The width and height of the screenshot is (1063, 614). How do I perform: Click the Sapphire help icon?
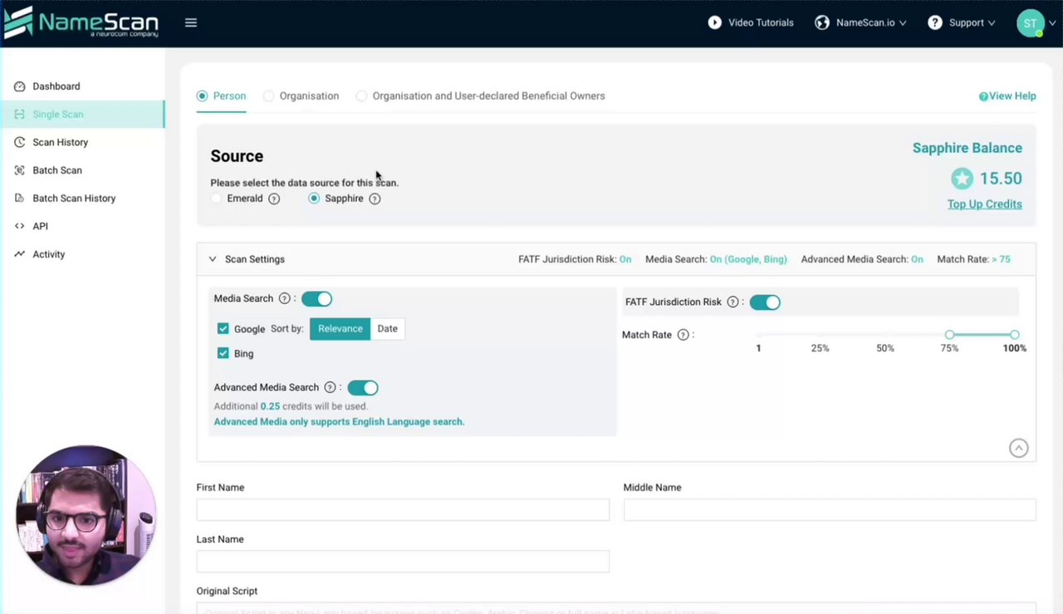tap(375, 199)
